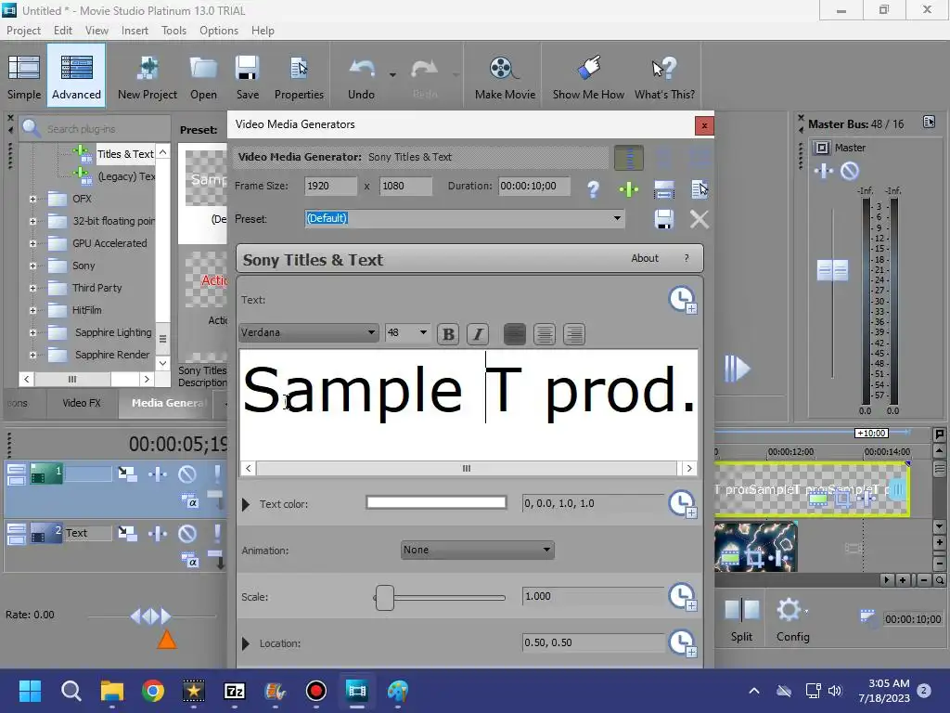Expand the OFX folder
Screen dimensions: 950x713
click(x=32, y=199)
